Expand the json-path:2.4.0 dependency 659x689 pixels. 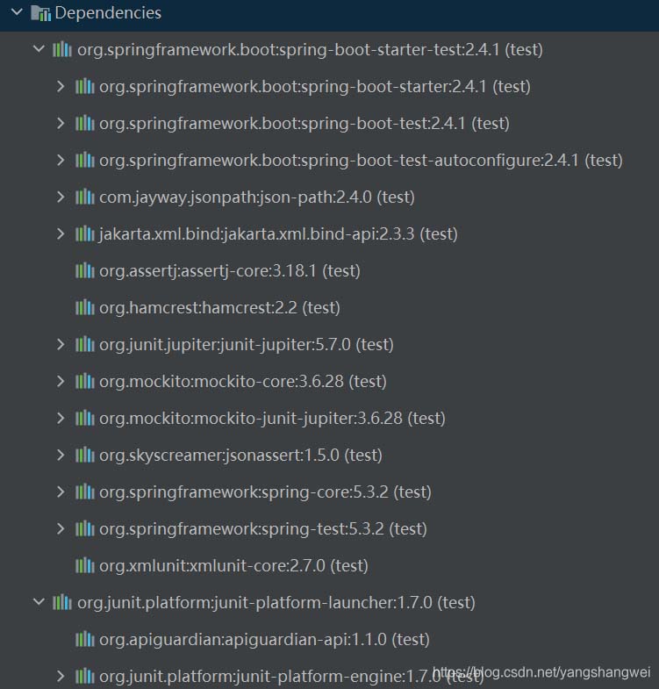click(x=61, y=197)
